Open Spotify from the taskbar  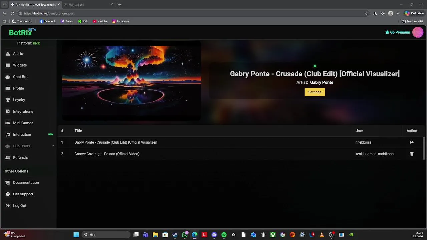pyautogui.click(x=224, y=235)
